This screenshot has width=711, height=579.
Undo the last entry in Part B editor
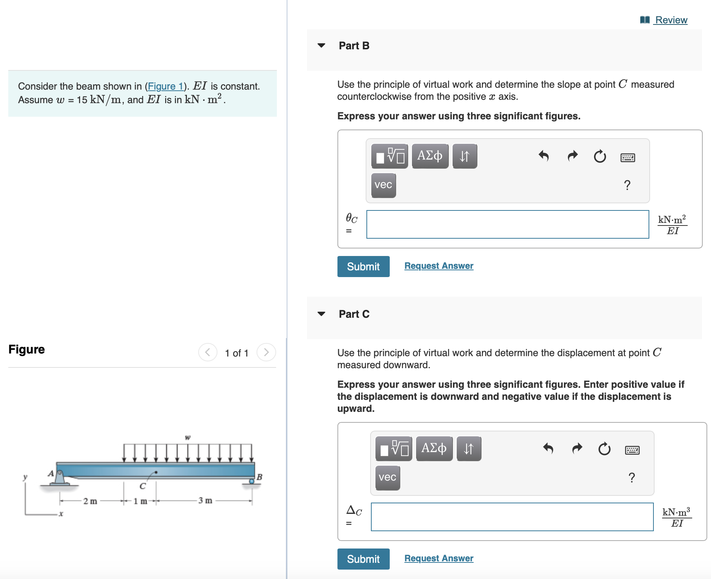click(x=543, y=156)
